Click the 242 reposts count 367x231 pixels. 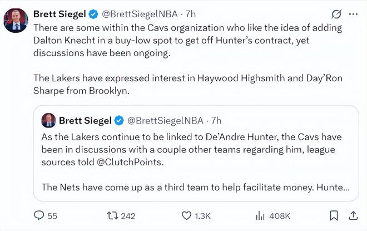pyautogui.click(x=128, y=215)
